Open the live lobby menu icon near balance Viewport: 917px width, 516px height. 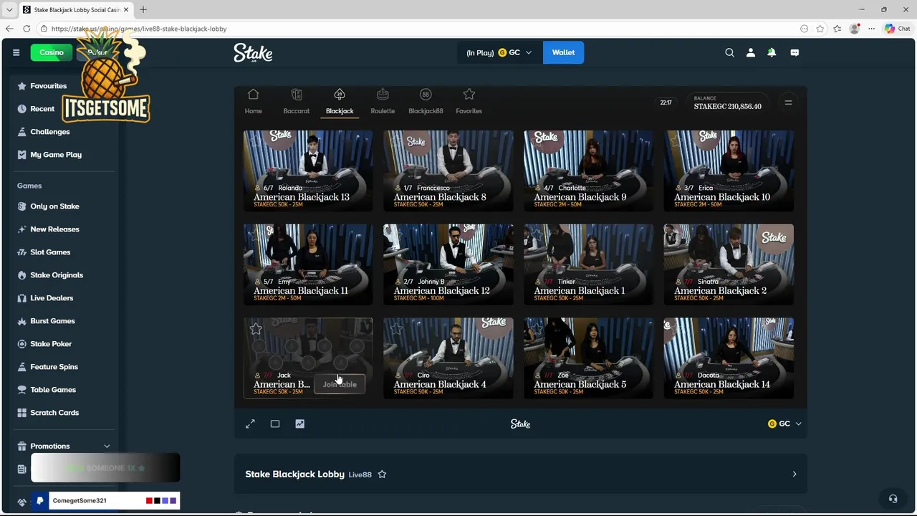pos(788,102)
